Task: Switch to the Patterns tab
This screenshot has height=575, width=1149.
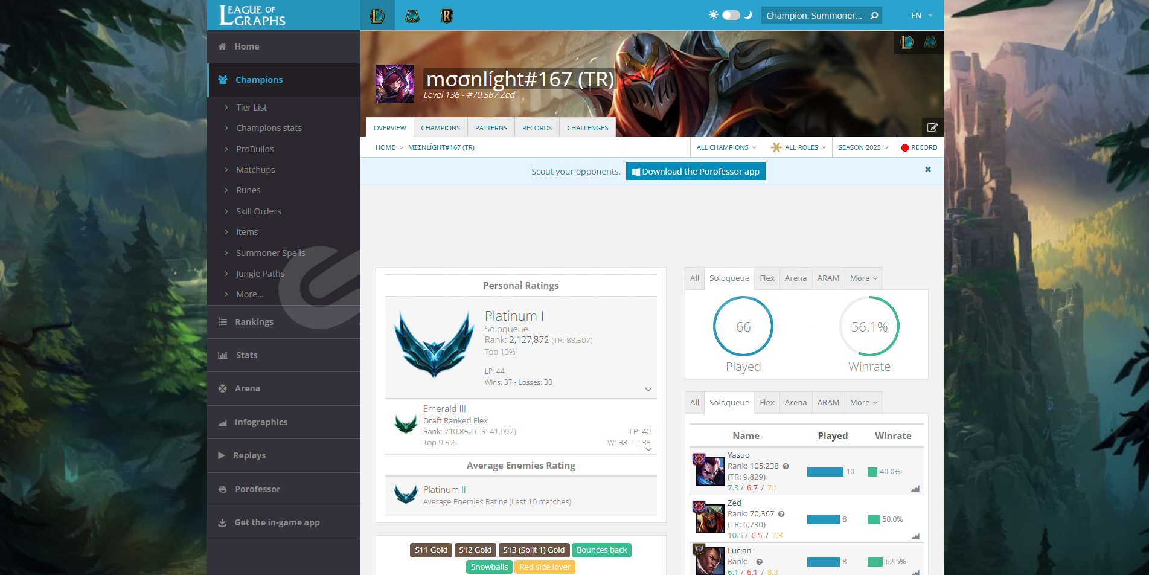Action: [491, 128]
